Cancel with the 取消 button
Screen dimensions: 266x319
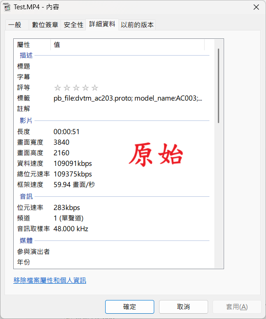[183, 307]
